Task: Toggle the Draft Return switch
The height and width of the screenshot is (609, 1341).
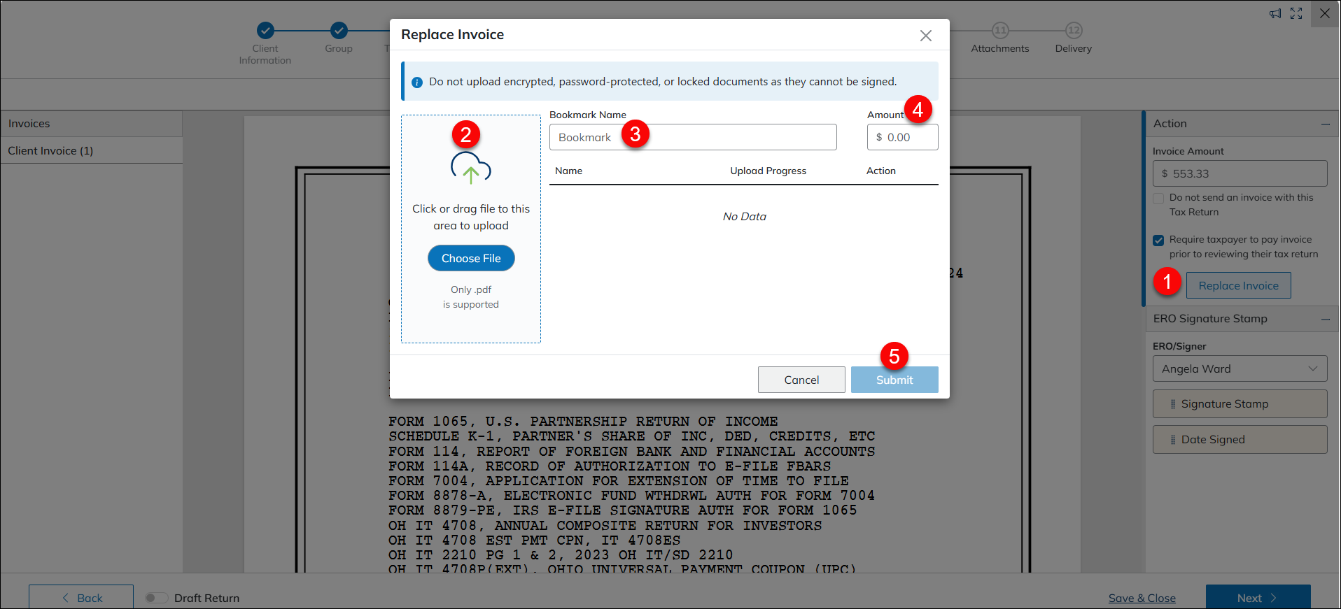Action: point(156,598)
